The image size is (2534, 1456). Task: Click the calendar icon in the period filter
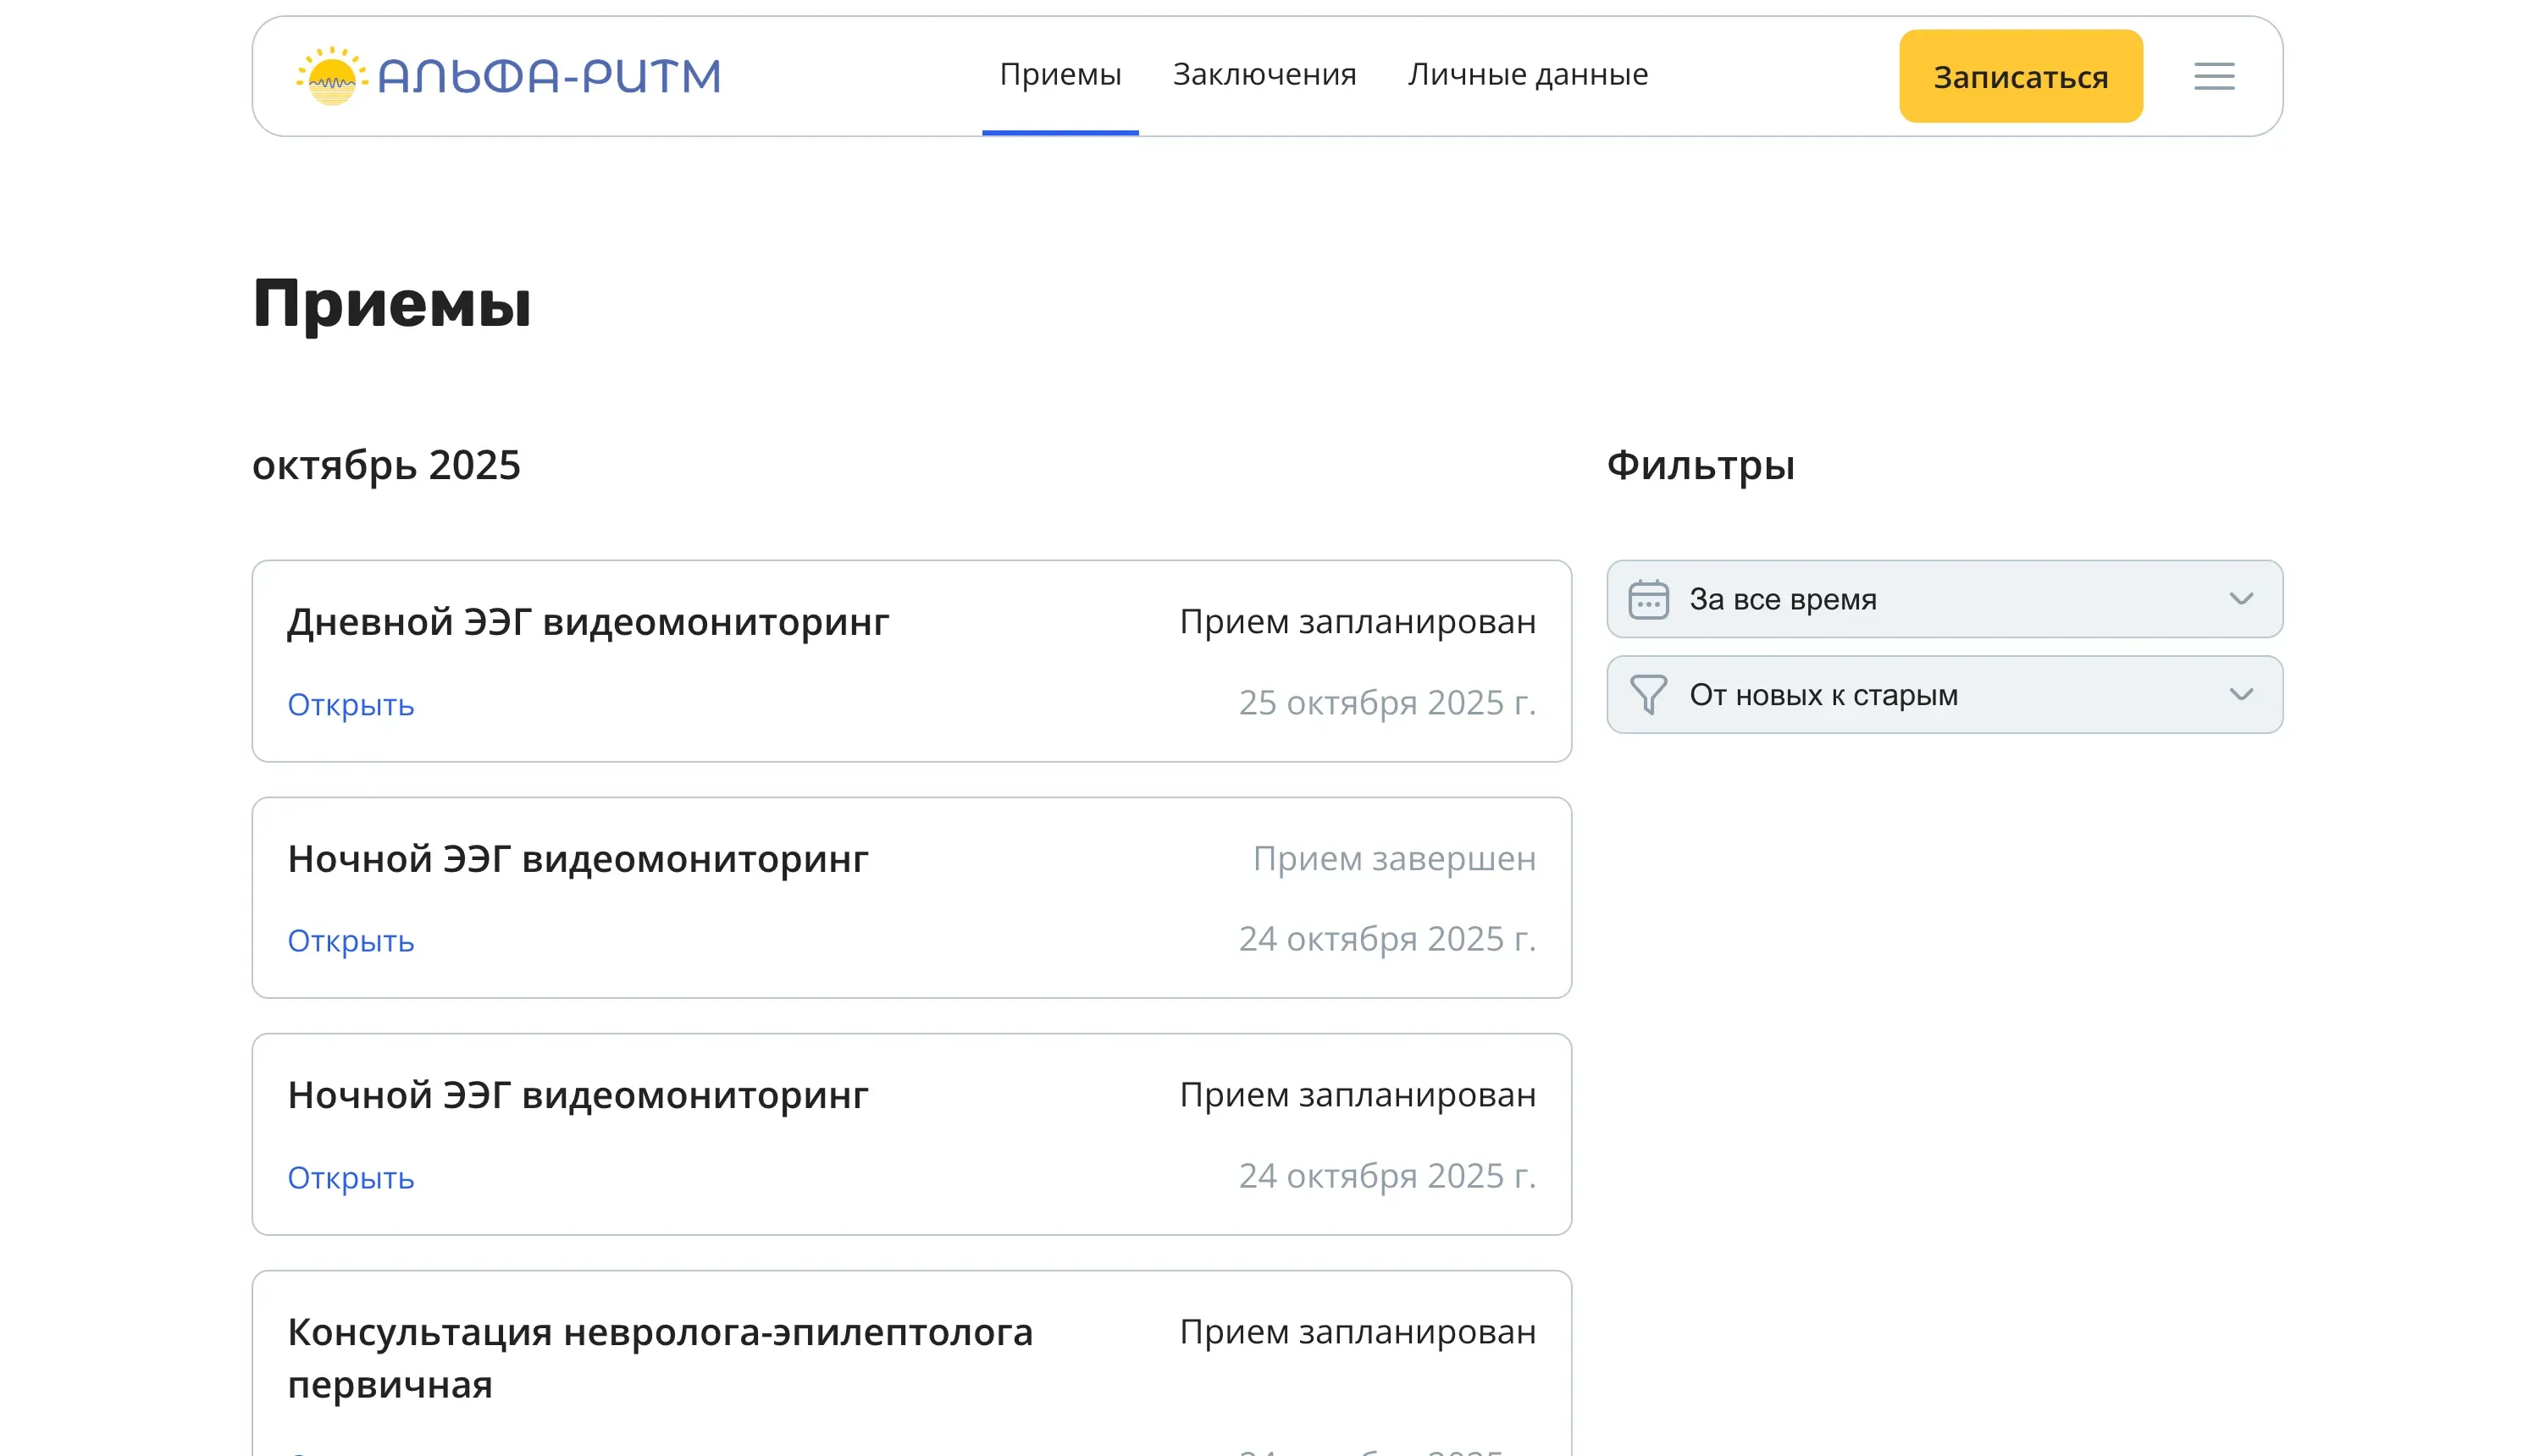coord(1647,599)
